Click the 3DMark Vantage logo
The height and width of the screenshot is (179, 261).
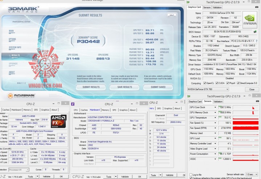pyautogui.click(x=23, y=9)
